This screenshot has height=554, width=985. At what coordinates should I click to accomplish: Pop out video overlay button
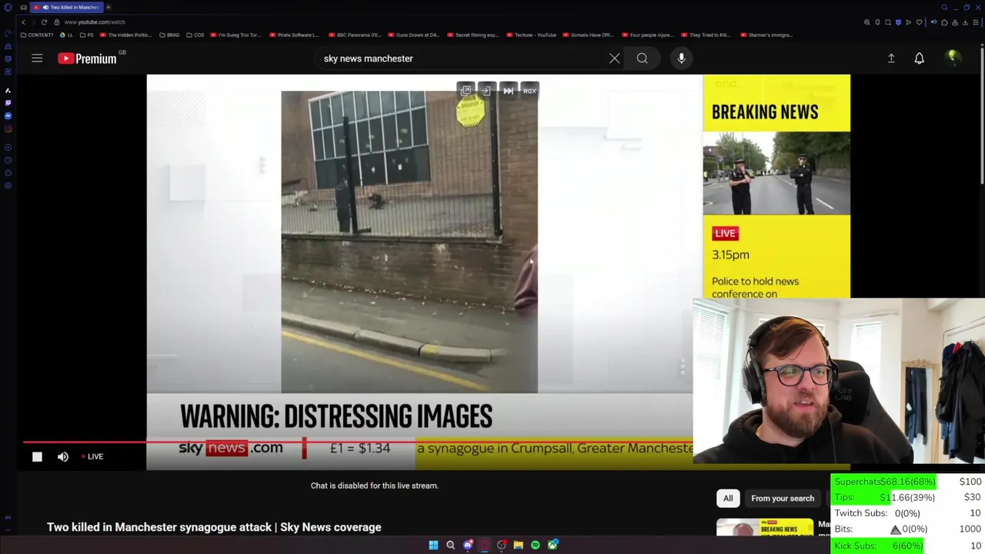pos(466,91)
